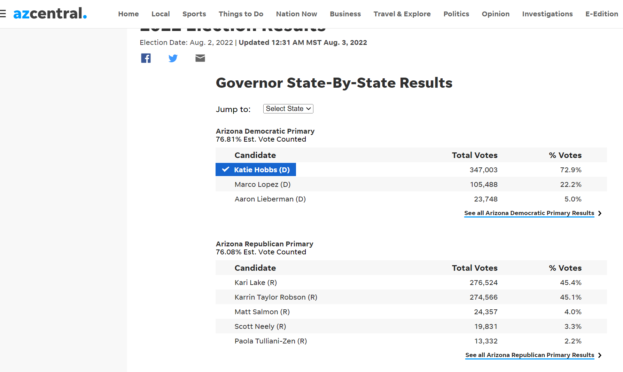The height and width of the screenshot is (372, 623).
Task: Open the Select State dropdown
Action: 288,109
